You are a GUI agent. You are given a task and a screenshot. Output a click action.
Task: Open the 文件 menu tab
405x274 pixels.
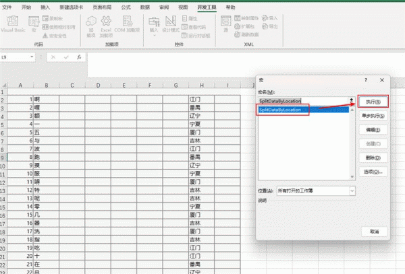[7, 6]
